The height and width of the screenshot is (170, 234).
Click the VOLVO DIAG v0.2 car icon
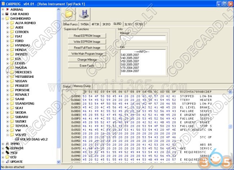click(x=17, y=139)
